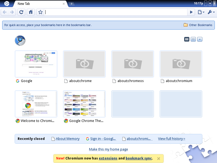
Task: Open the page menu dropdown
Action: click(201, 12)
